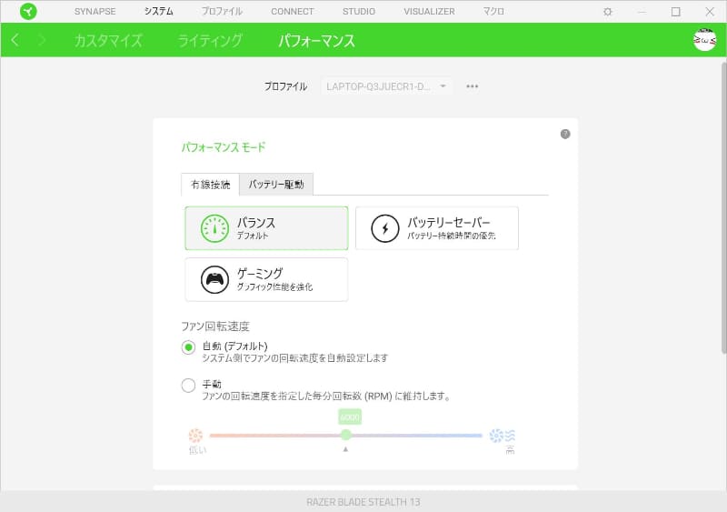Click the RAZER BLADE STEALTH 13 label
This screenshot has height=512, width=727.
[x=363, y=502]
